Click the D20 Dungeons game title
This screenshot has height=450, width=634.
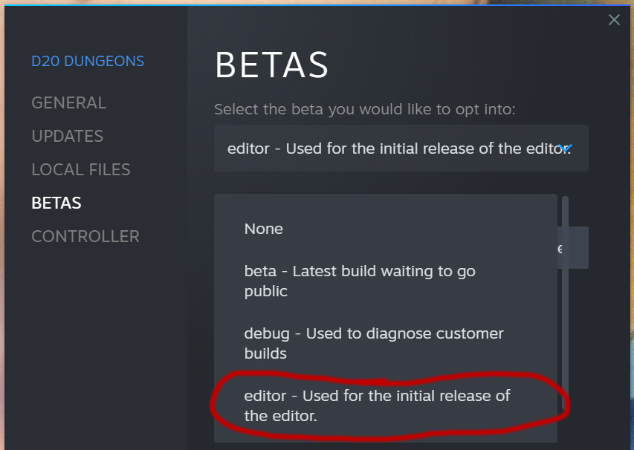click(88, 61)
